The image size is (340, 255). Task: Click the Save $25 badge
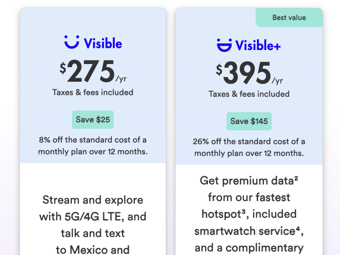(x=93, y=120)
